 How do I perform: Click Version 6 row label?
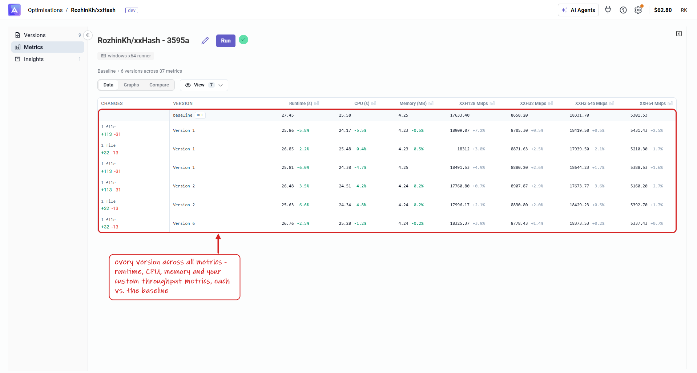pyautogui.click(x=184, y=223)
